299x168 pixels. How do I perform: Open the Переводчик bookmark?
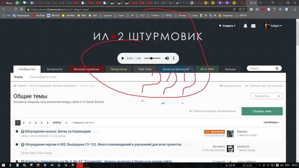click(21, 16)
